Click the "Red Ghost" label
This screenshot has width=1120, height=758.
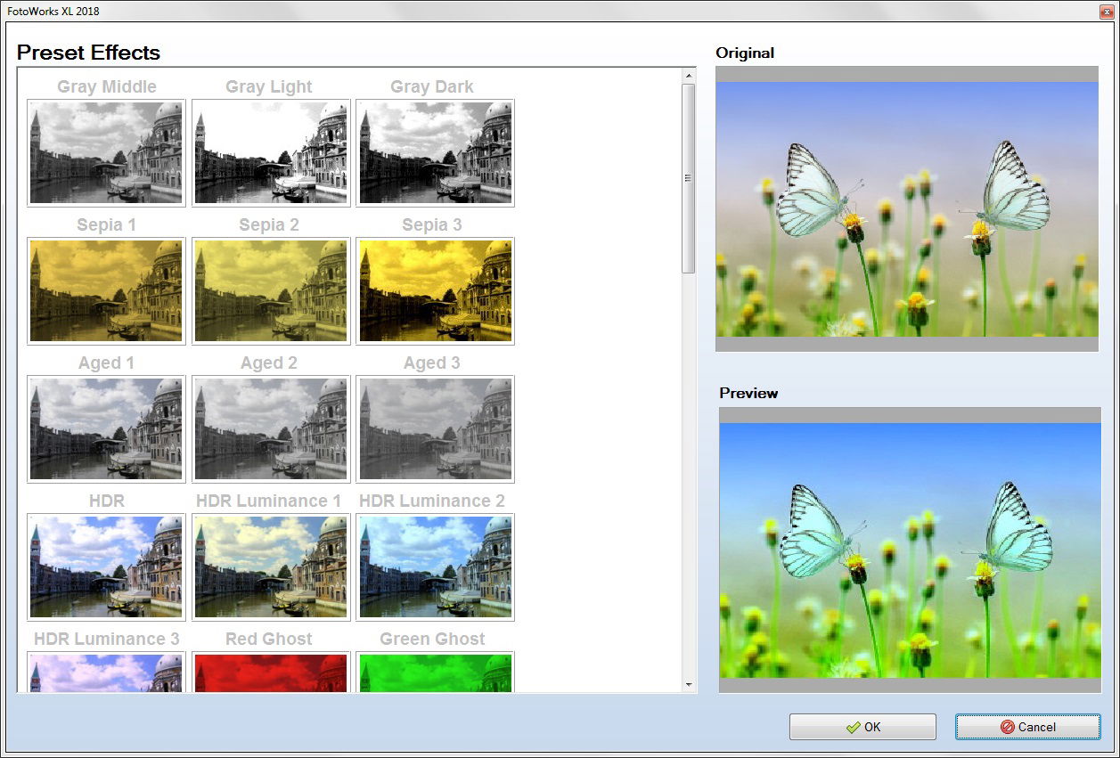pyautogui.click(x=269, y=639)
